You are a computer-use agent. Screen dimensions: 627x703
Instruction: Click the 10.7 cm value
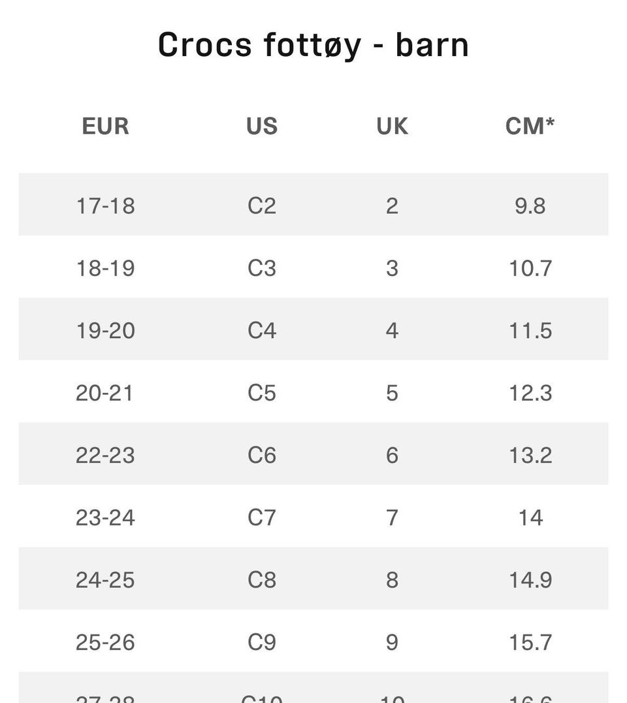tap(530, 268)
